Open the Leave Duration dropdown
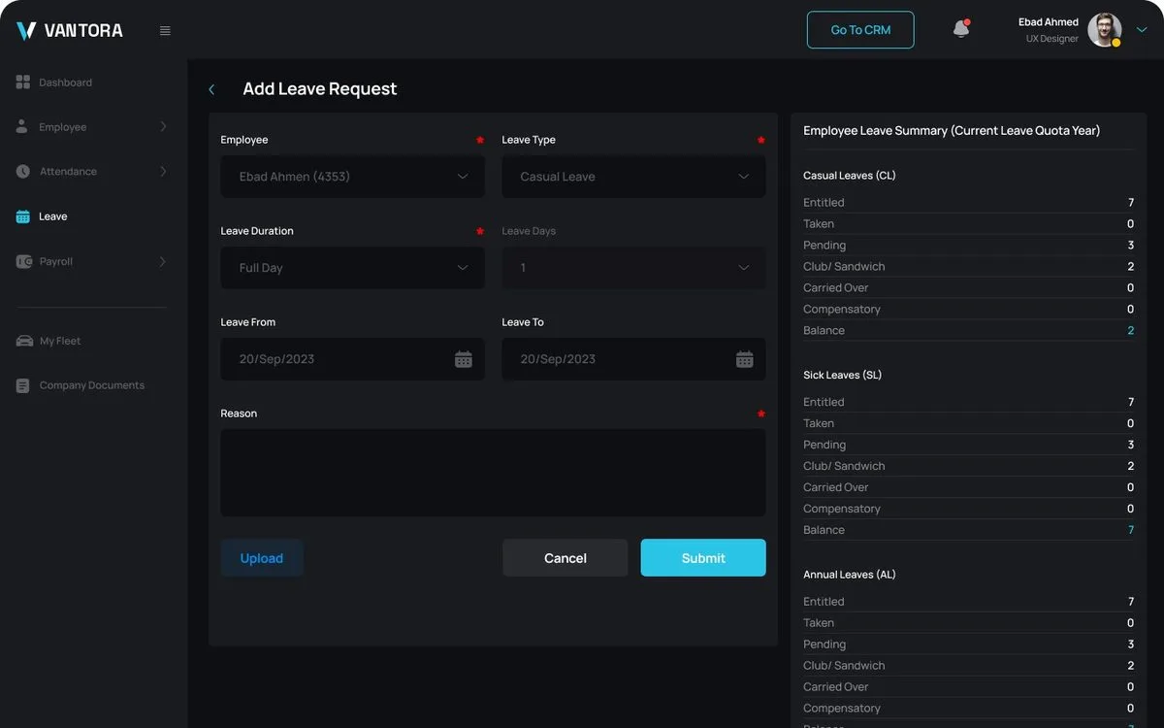 point(353,268)
